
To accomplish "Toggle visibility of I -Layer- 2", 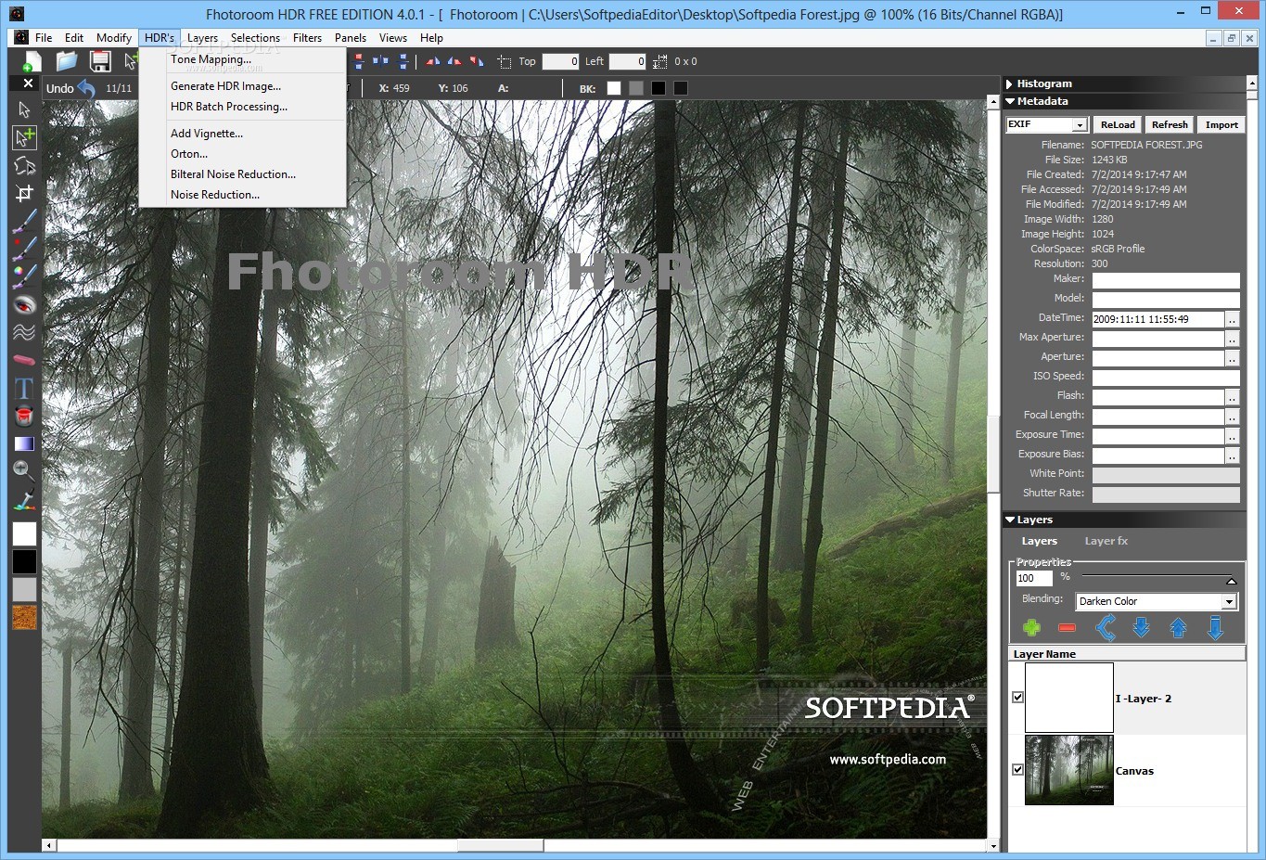I will (1017, 698).
